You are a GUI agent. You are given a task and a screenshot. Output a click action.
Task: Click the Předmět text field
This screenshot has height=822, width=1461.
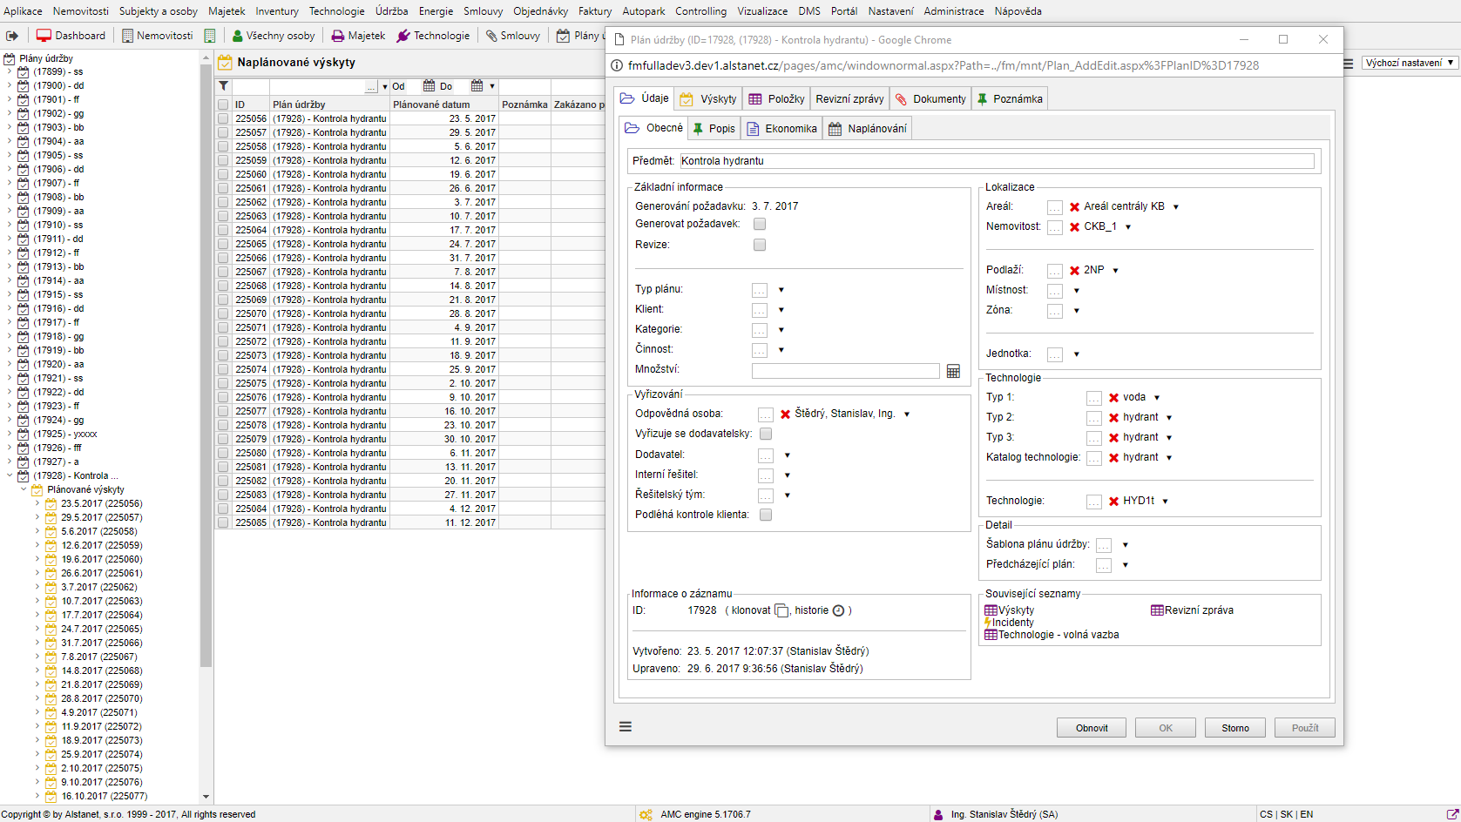(x=997, y=161)
